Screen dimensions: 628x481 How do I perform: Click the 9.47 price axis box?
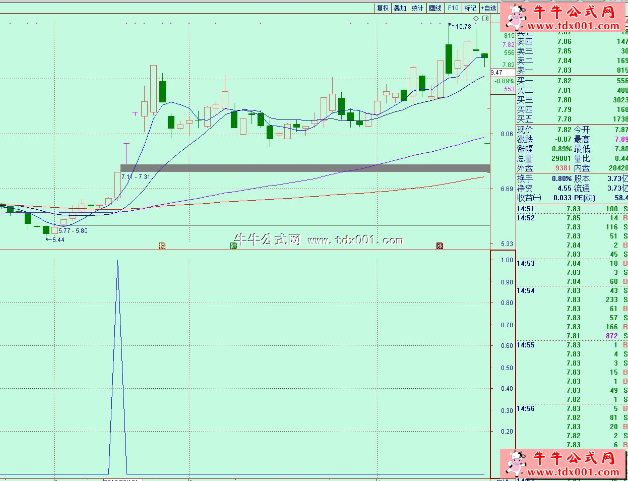(502, 73)
